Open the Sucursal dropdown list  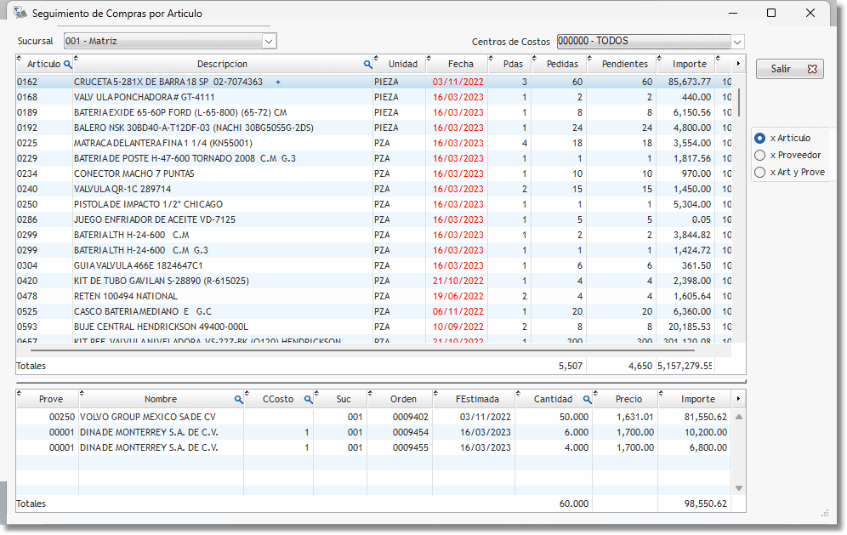(x=269, y=41)
